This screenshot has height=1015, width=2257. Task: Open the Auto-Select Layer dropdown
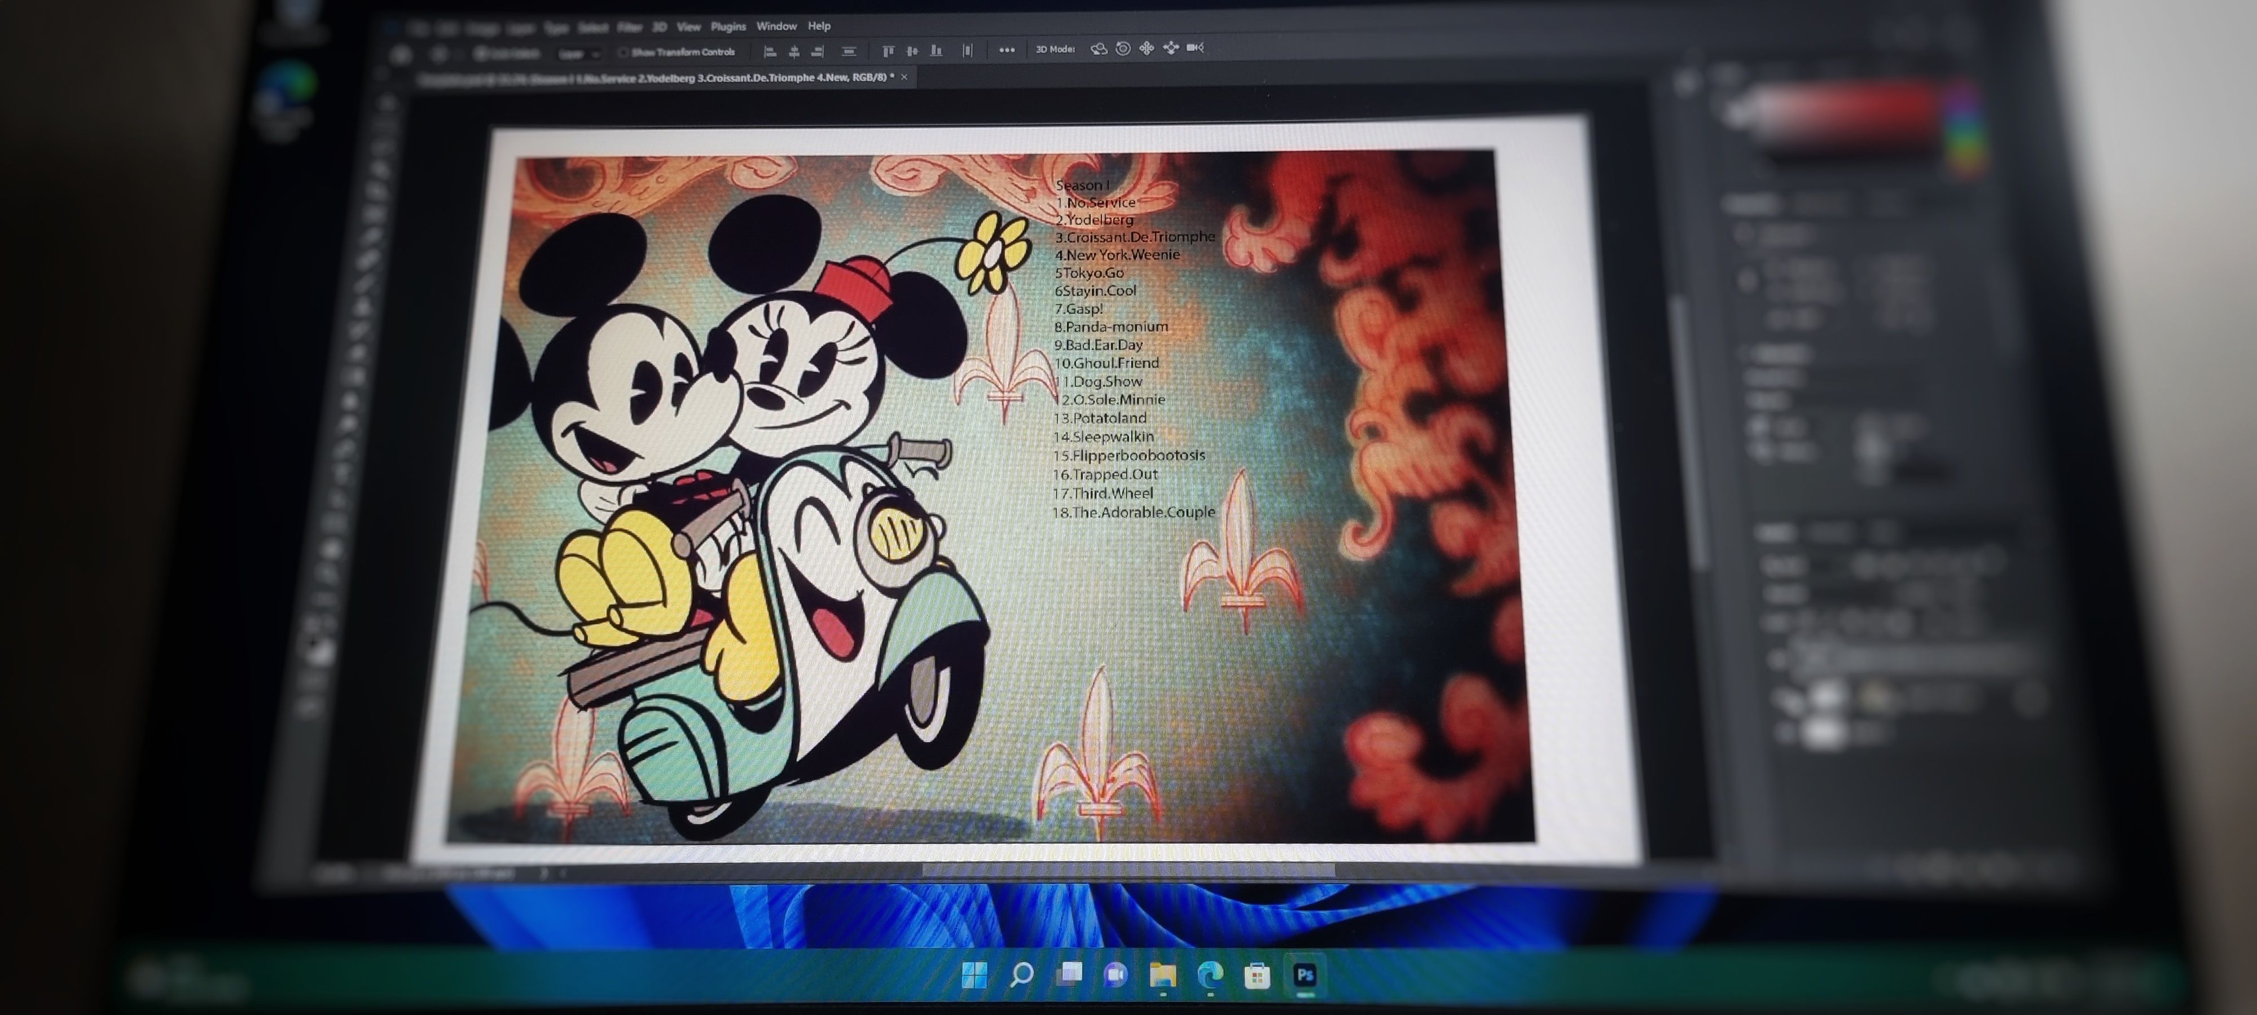[x=578, y=54]
